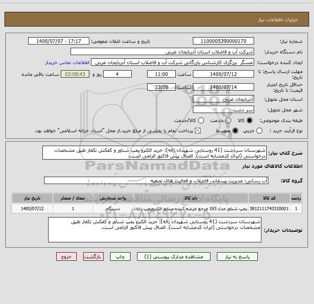Click the validity time field 23:00
The width and height of the screenshot is (314, 304).
pos(161,87)
